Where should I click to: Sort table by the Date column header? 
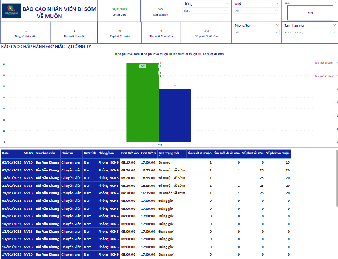6,153
